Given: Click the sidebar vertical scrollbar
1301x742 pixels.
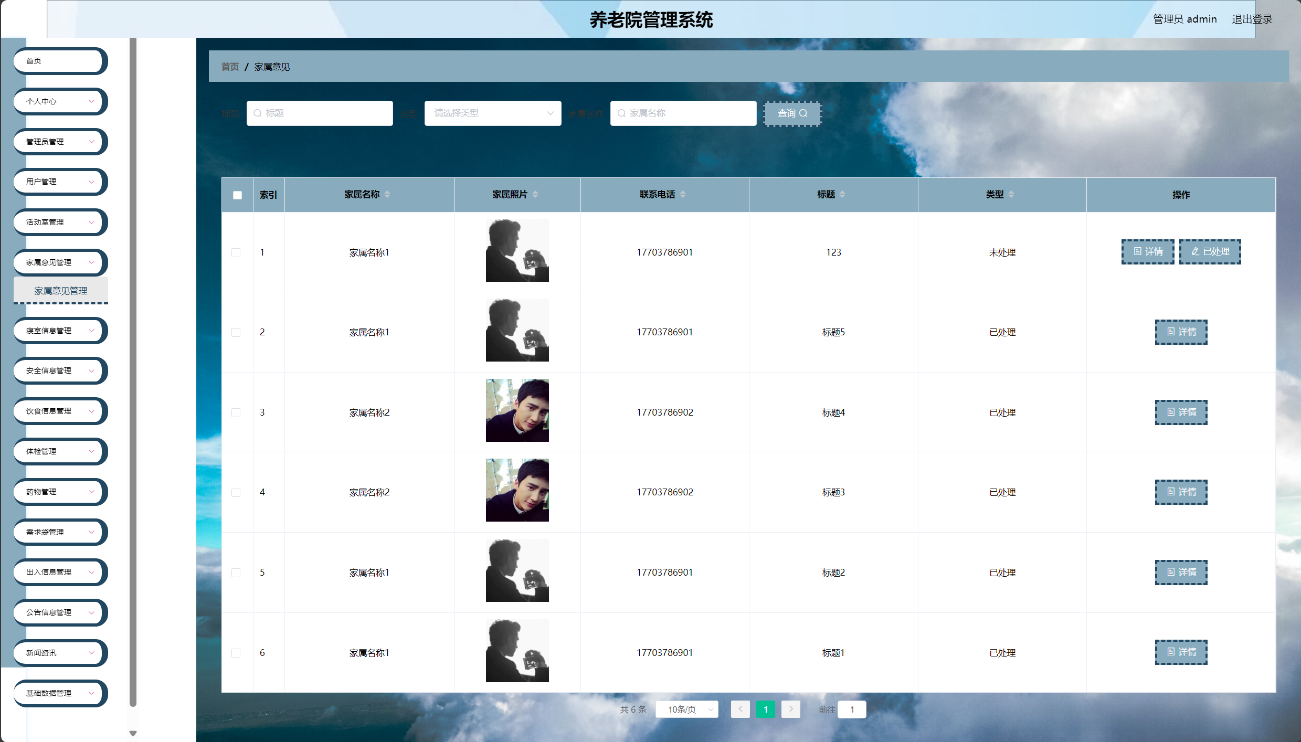Looking at the screenshot, I should coord(133,367).
